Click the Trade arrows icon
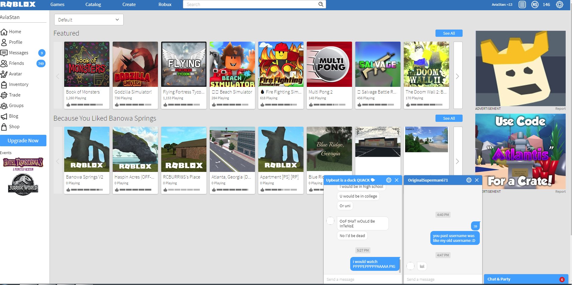572x285 pixels. click(4, 95)
